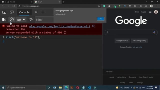The image size is (160, 90).
Task: Open the Advertising footer link
Action: [121, 77]
